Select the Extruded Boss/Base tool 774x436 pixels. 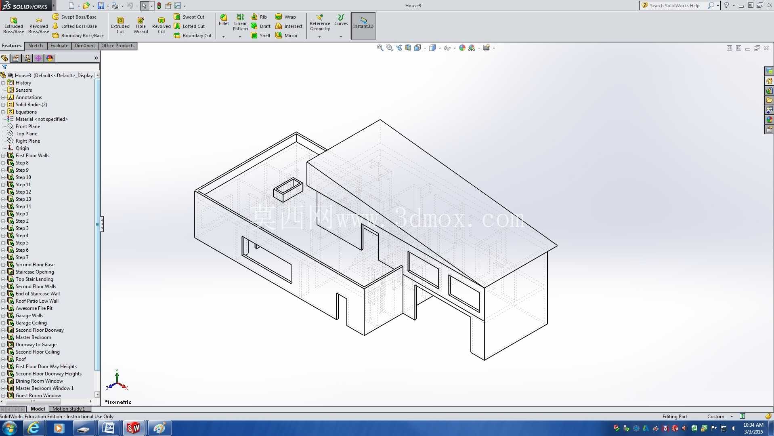click(14, 25)
